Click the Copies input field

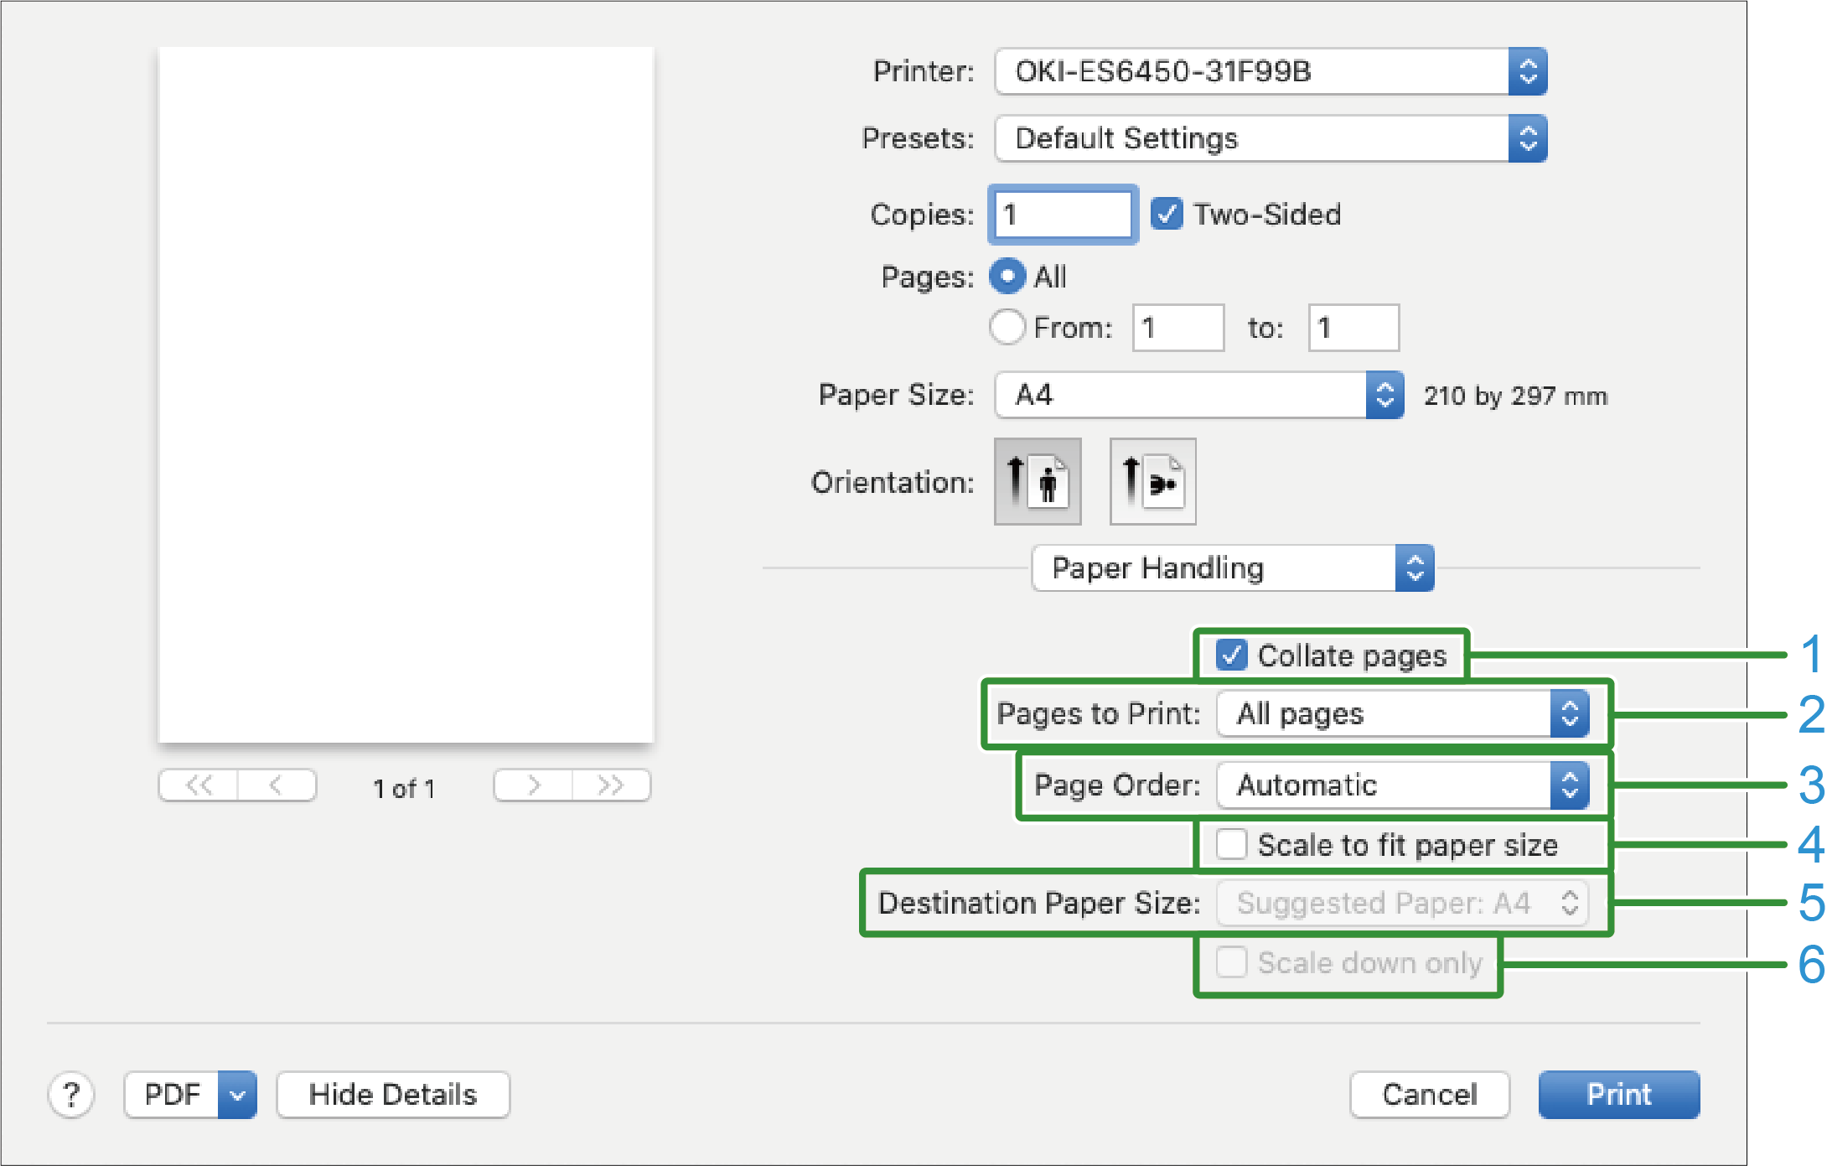1063,215
